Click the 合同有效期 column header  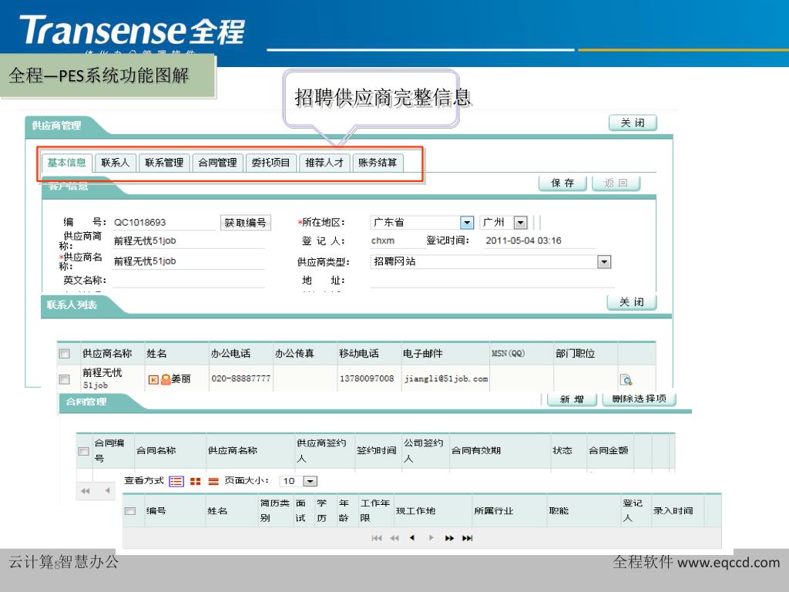476,450
